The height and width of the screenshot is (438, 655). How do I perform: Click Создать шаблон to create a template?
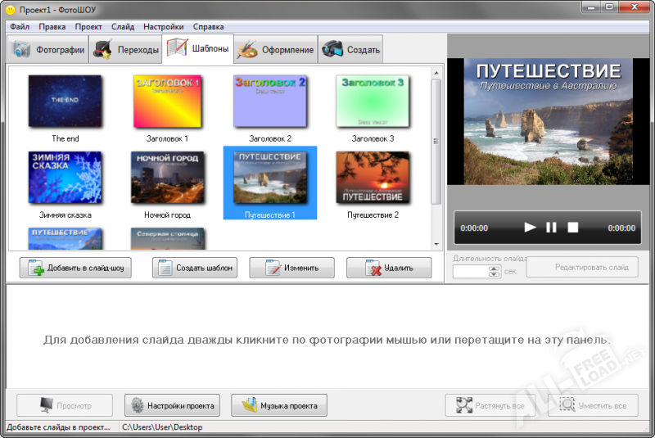(195, 268)
